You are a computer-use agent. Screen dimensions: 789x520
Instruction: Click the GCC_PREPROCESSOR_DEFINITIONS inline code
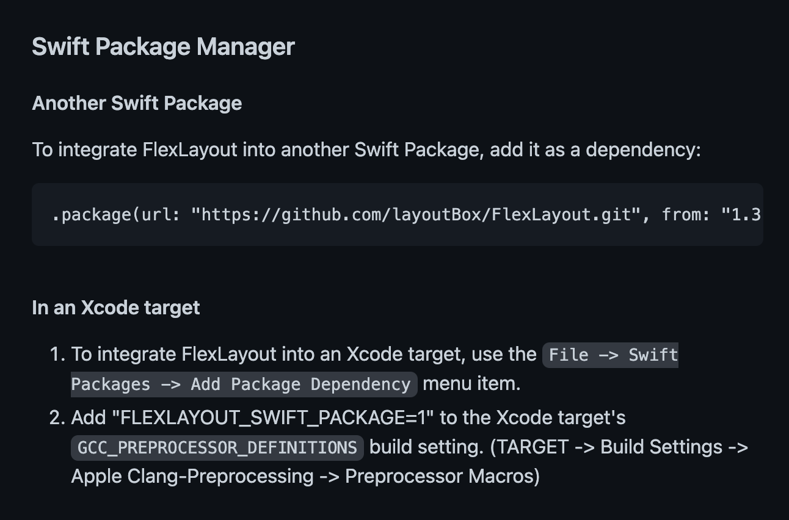click(217, 447)
